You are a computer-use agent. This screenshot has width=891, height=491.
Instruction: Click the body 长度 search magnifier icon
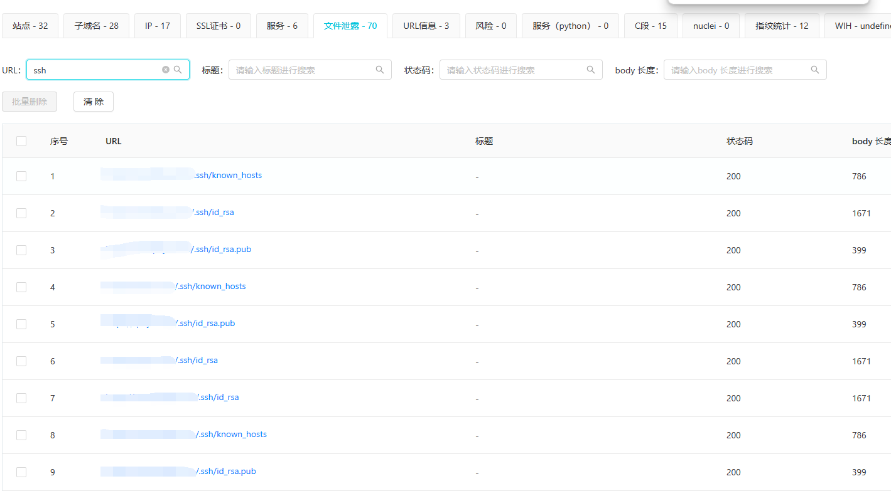815,70
